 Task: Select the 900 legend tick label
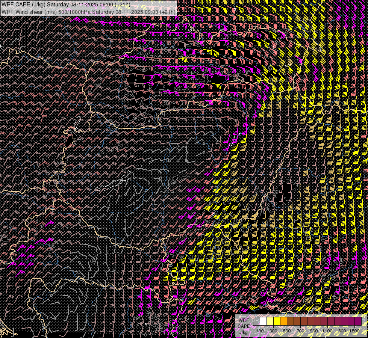click(314, 330)
